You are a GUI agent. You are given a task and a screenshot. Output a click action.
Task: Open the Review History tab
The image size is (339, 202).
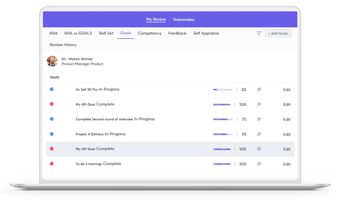coord(63,45)
